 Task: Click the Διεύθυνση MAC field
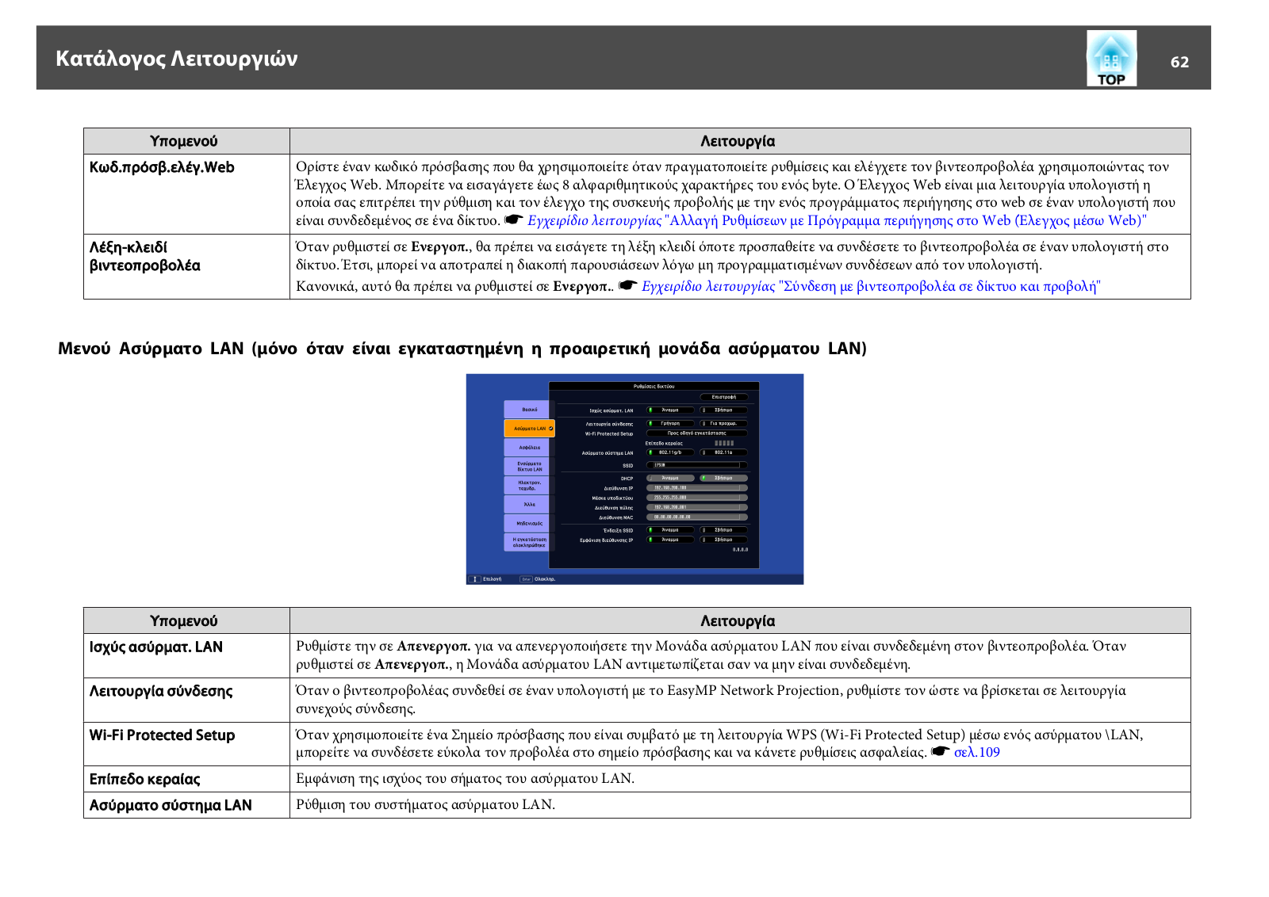697,517
